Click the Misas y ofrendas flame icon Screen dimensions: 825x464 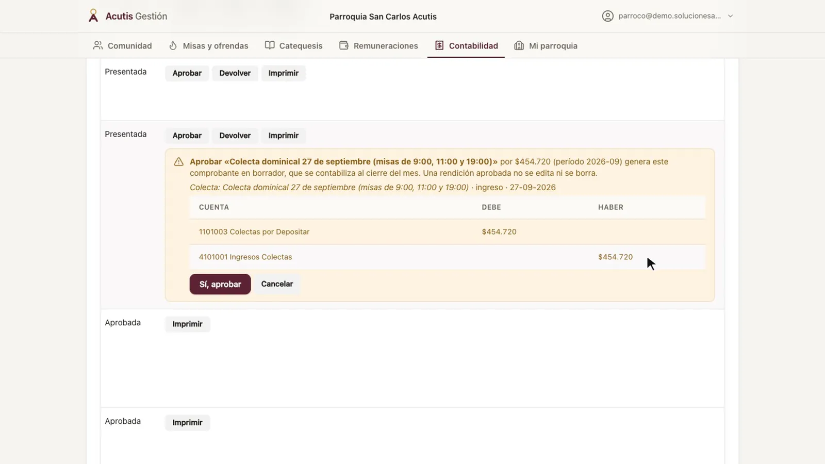tap(173, 45)
